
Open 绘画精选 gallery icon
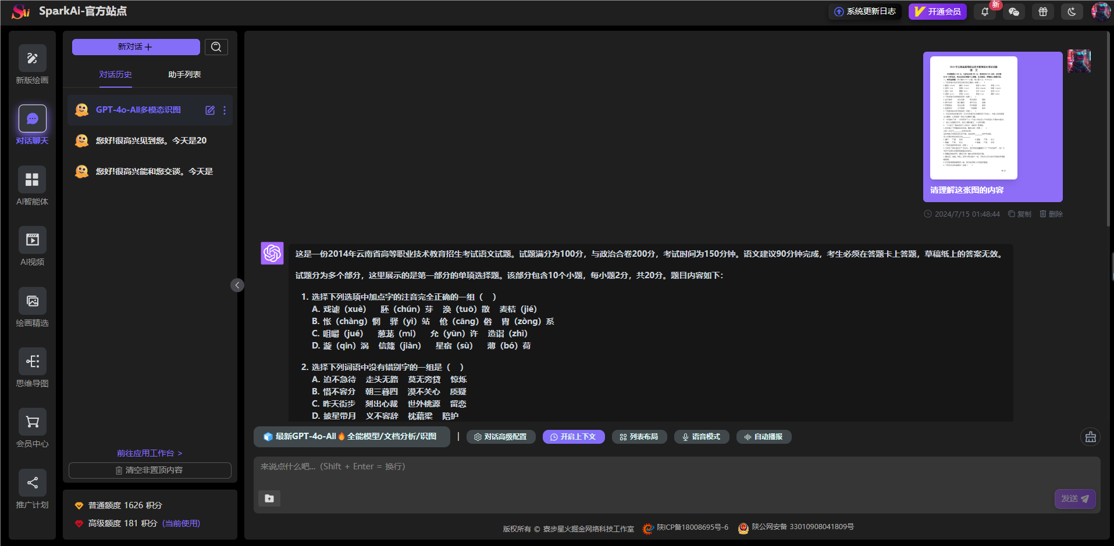coord(33,301)
